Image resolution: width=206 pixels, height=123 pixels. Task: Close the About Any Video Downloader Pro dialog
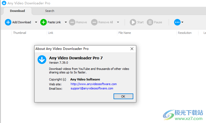[132, 49]
